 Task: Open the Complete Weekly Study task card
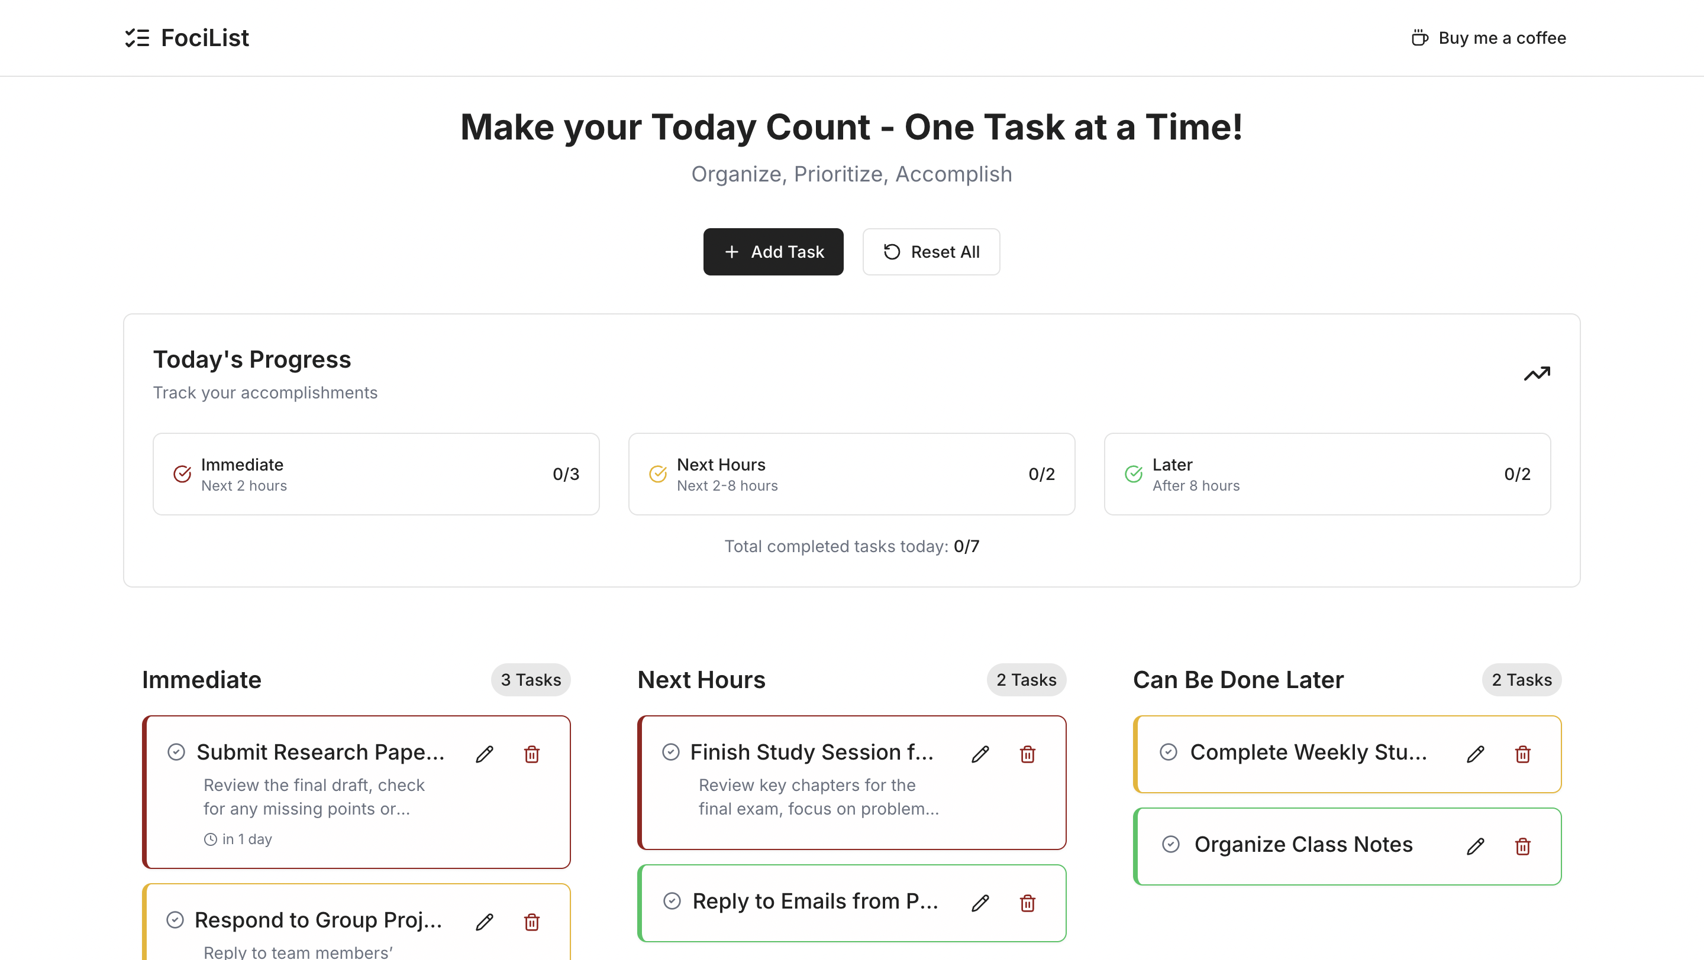point(1347,754)
